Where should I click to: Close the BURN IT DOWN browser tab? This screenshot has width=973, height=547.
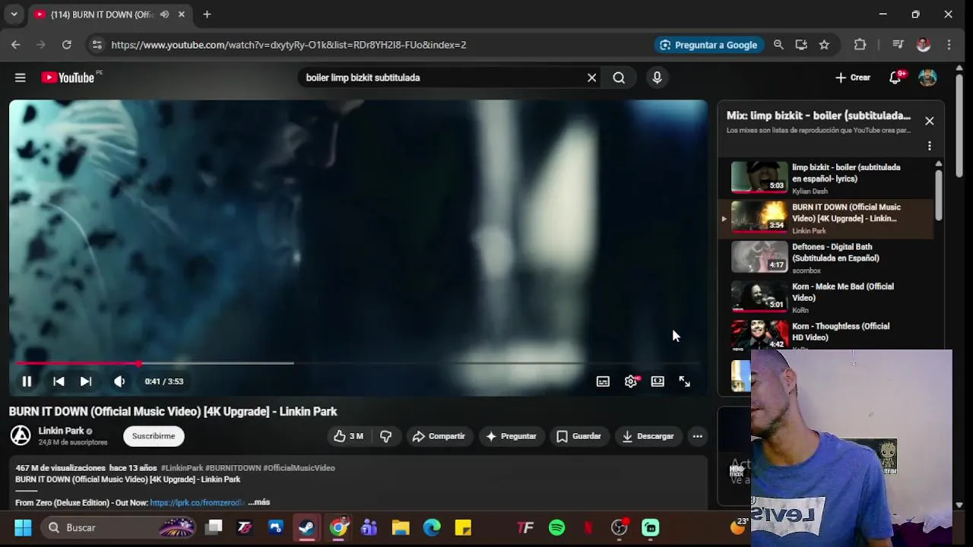181,14
